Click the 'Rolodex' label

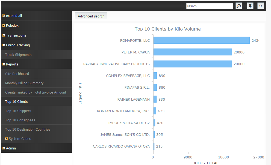tap(12, 26)
